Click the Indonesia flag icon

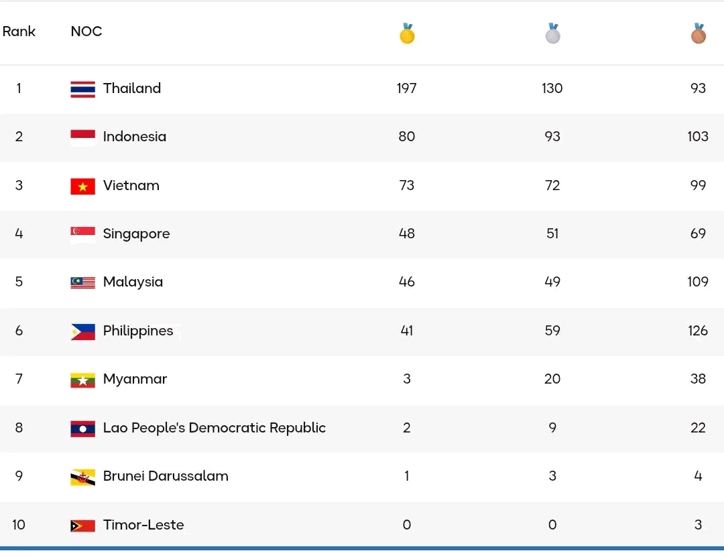tap(82, 137)
